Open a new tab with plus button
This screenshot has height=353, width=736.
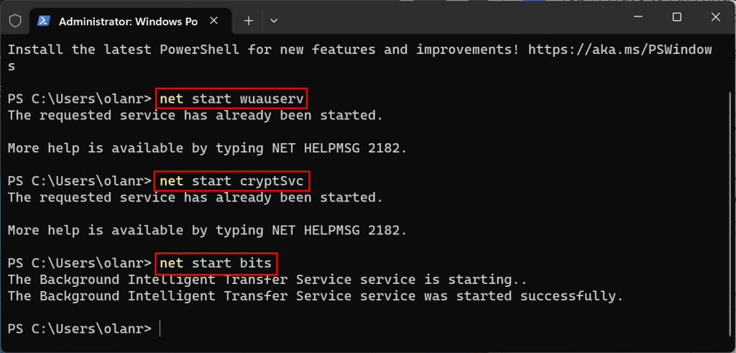(249, 21)
